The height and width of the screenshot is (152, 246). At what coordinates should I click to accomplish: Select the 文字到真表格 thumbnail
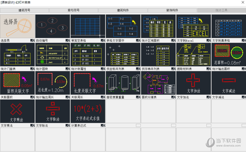229,26
